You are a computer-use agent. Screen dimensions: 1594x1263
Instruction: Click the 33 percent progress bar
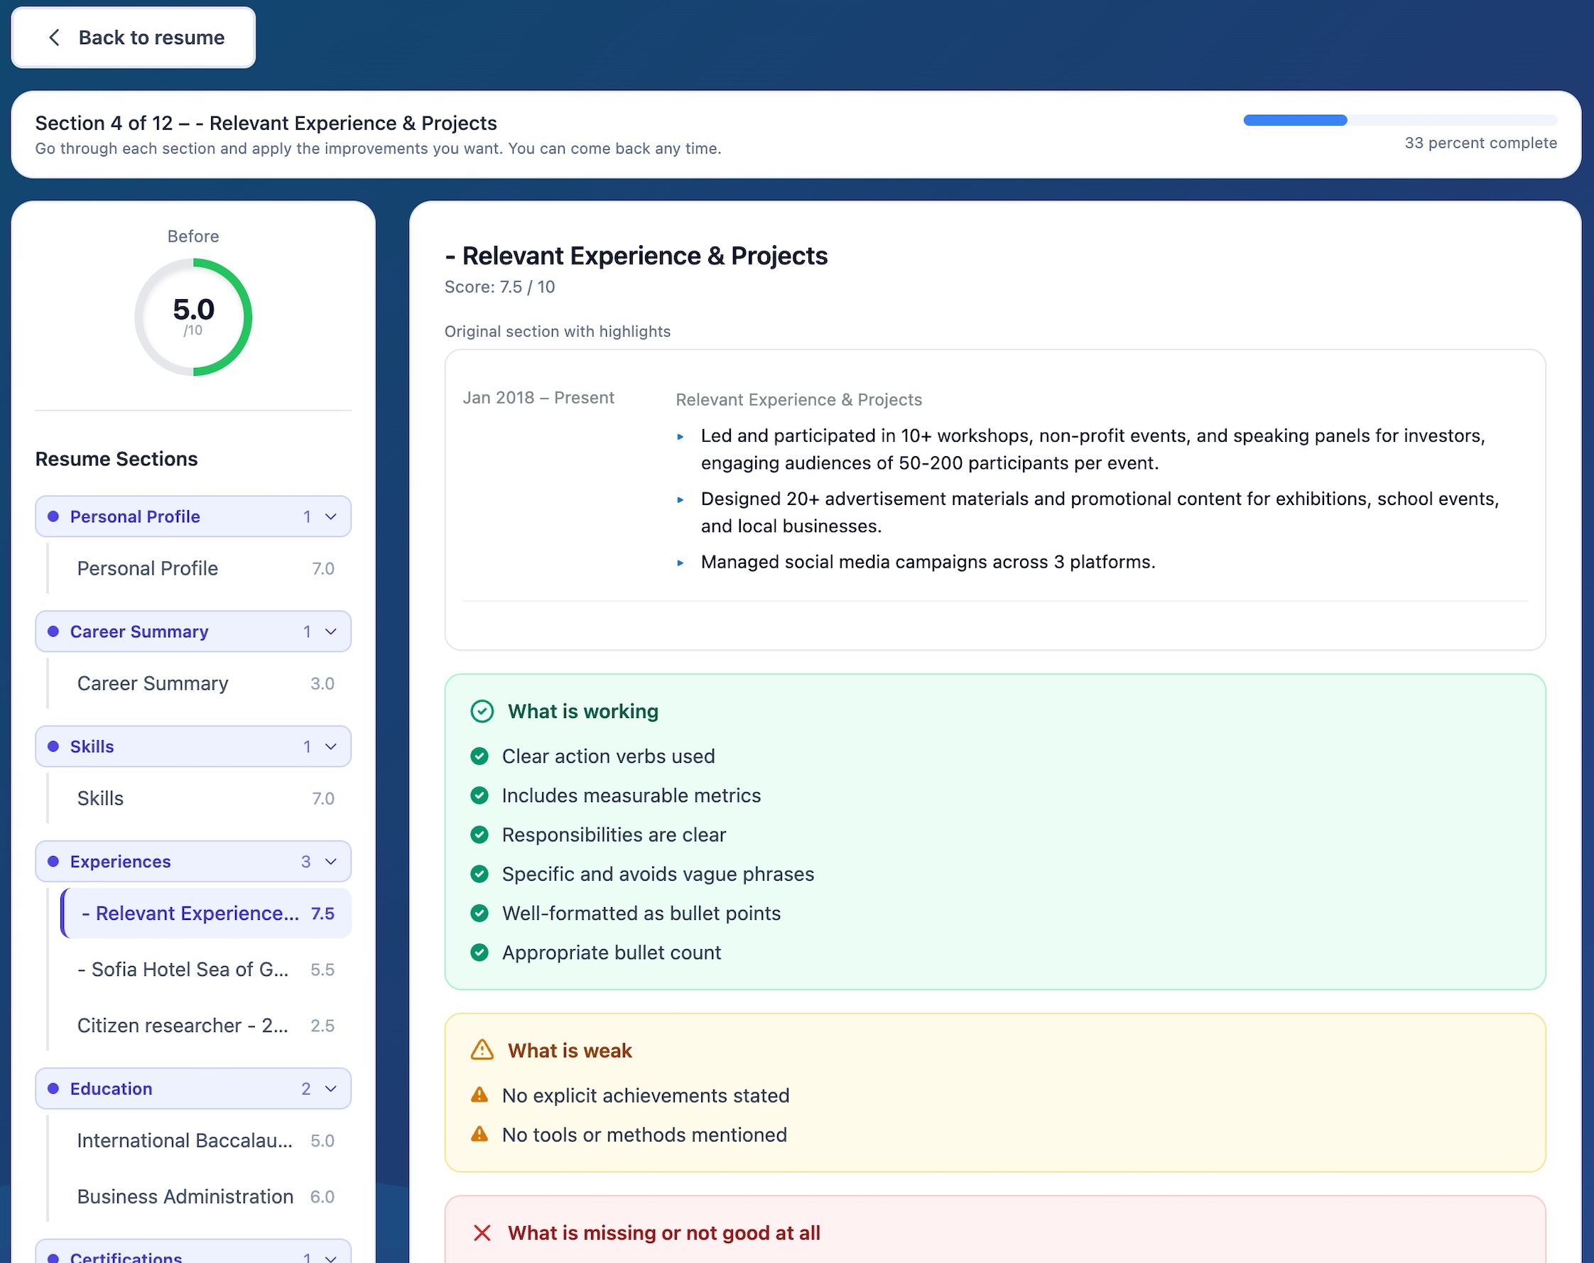coord(1400,120)
